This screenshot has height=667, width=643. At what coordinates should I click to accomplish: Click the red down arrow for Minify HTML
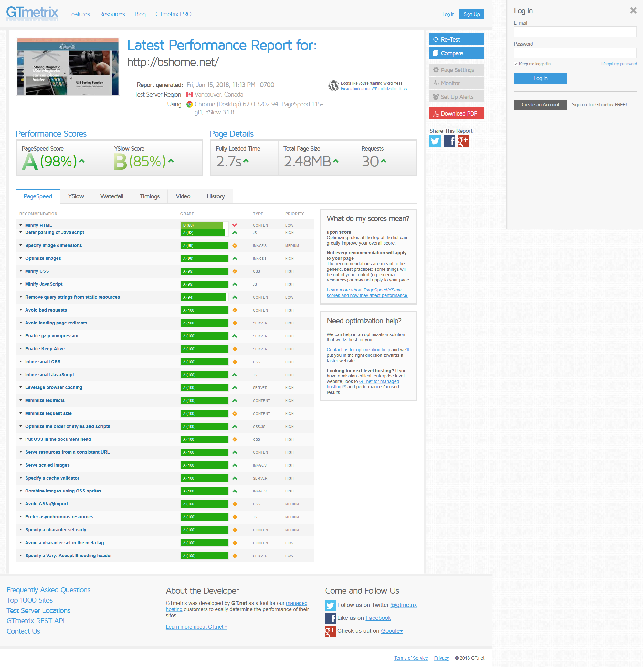(x=235, y=225)
